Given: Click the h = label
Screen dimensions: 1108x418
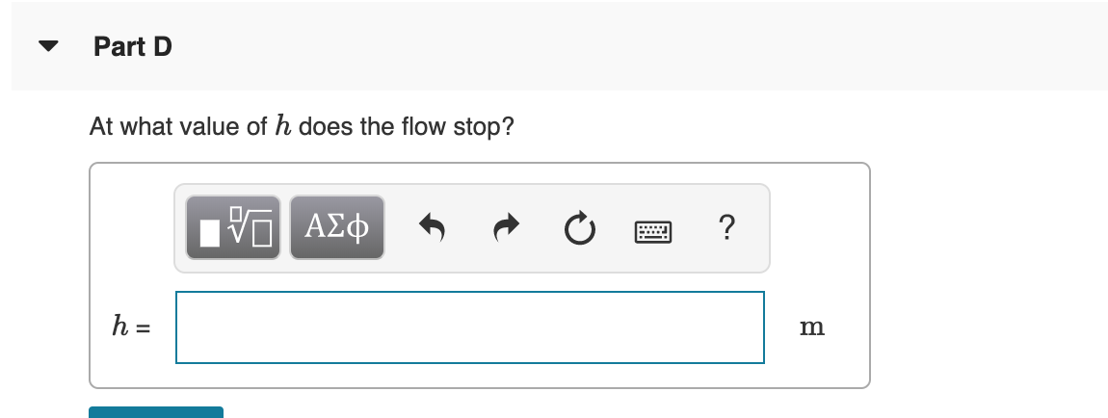Looking at the screenshot, I should [131, 327].
